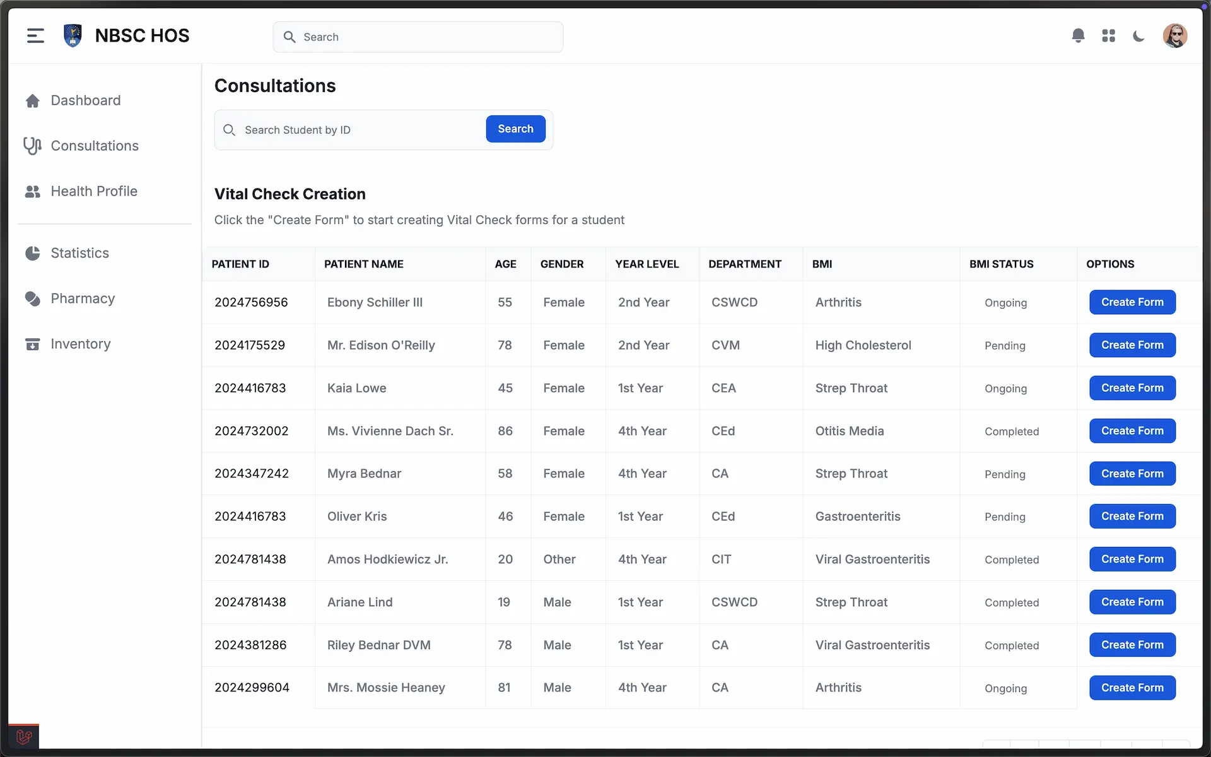This screenshot has width=1211, height=757.
Task: Toggle dark mode moon icon
Action: click(x=1138, y=36)
